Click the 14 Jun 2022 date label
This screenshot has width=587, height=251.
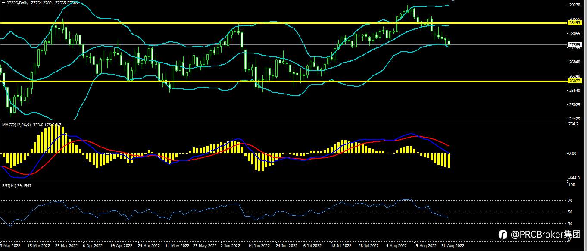click(x=259, y=245)
